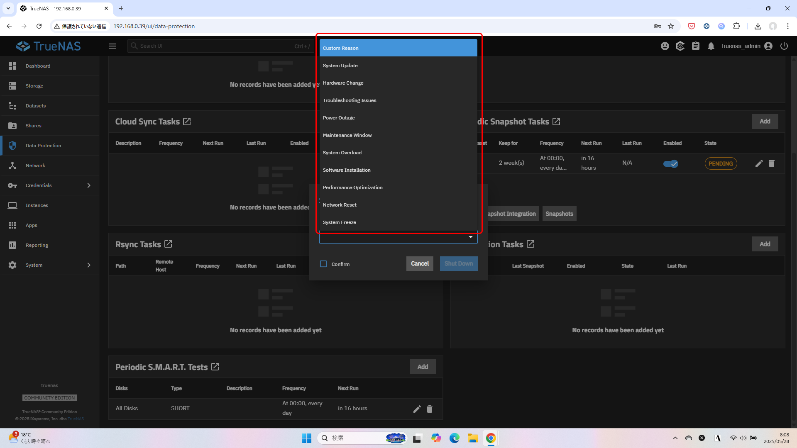Open the Jobs clipboard icon

pyautogui.click(x=696, y=46)
